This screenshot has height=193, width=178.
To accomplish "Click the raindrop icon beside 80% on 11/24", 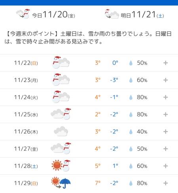I will 131,97.
